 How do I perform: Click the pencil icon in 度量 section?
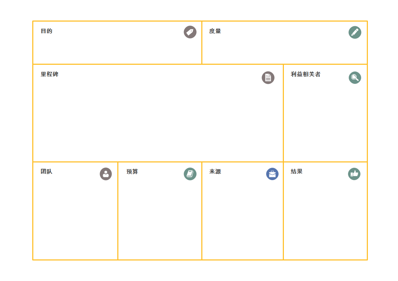(355, 33)
